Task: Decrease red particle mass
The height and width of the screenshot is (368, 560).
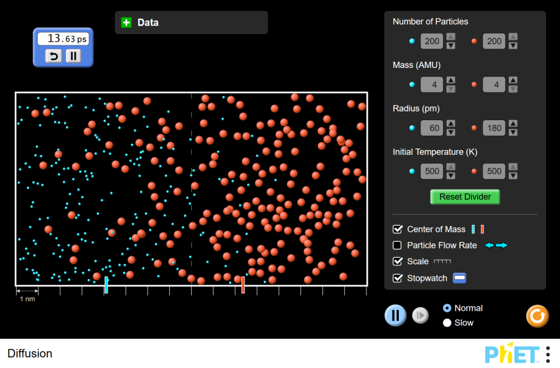Action: (513, 89)
